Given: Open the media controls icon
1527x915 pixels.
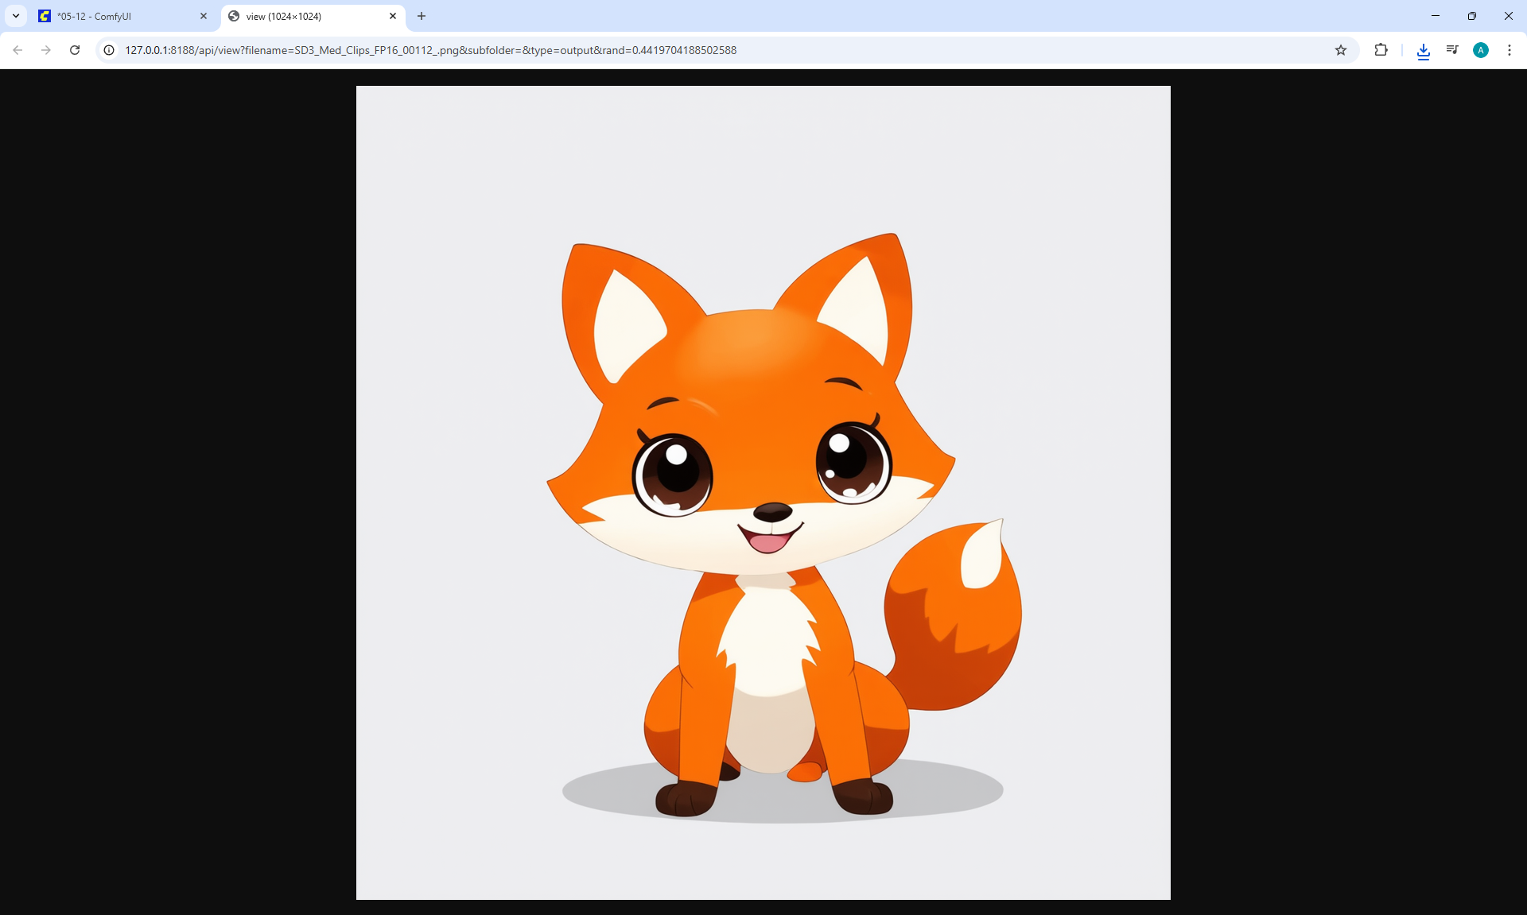Looking at the screenshot, I should coord(1452,50).
